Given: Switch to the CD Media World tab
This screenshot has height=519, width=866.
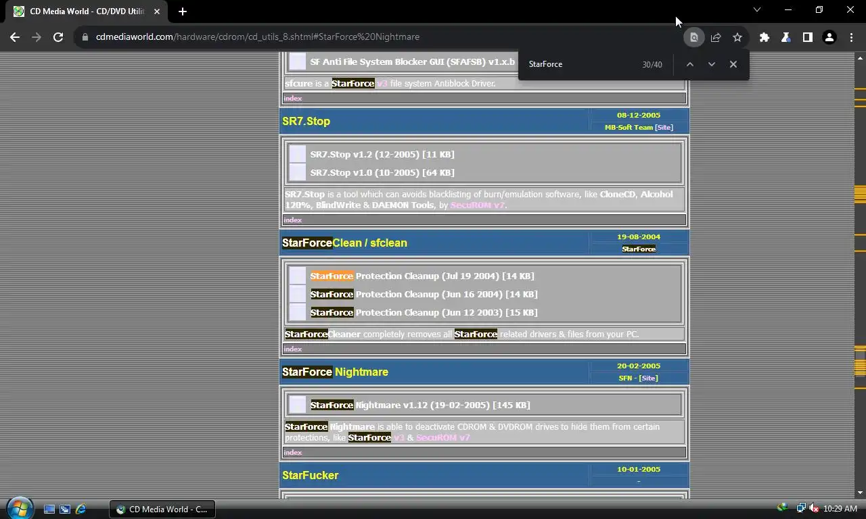Looking at the screenshot, I should point(87,11).
